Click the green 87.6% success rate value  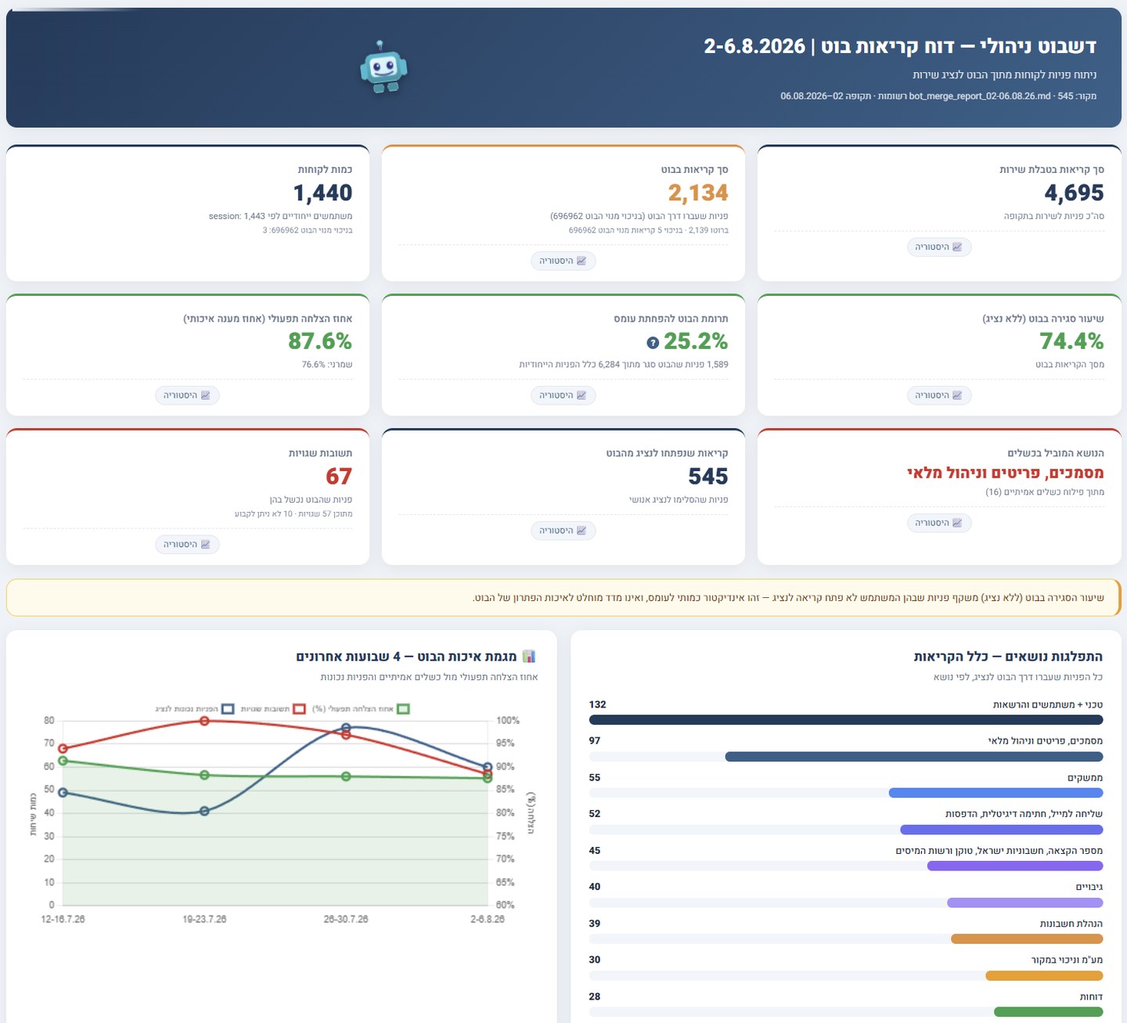(320, 341)
